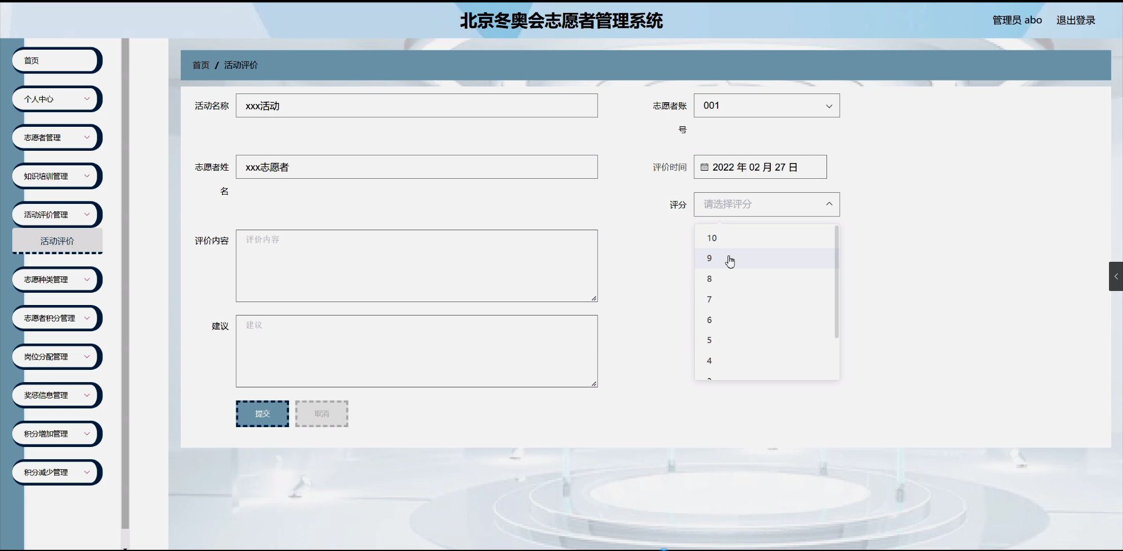Select the 活动评价 submenu item
The width and height of the screenshot is (1123, 551).
click(x=57, y=241)
